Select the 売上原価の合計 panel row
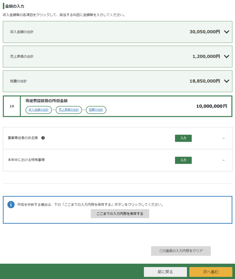 pyautogui.click(x=118, y=57)
